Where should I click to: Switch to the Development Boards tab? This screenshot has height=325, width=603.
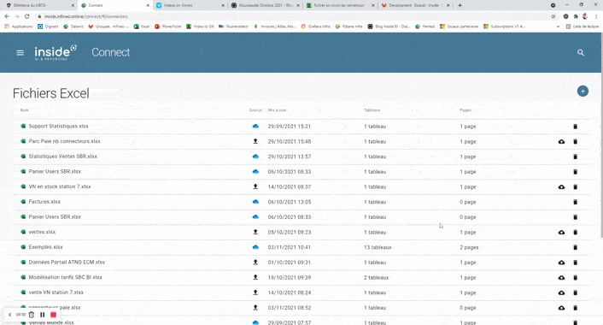click(x=415, y=5)
